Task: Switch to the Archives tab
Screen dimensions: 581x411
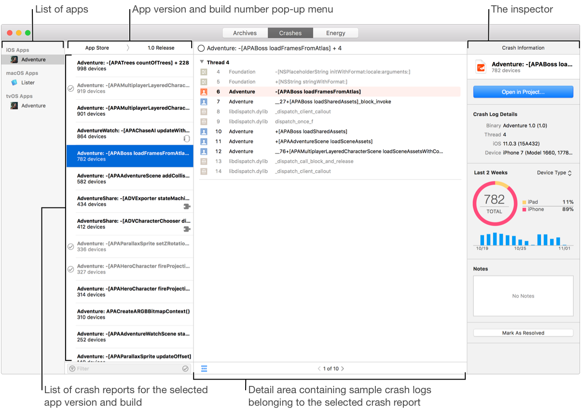Action: pyautogui.click(x=245, y=33)
